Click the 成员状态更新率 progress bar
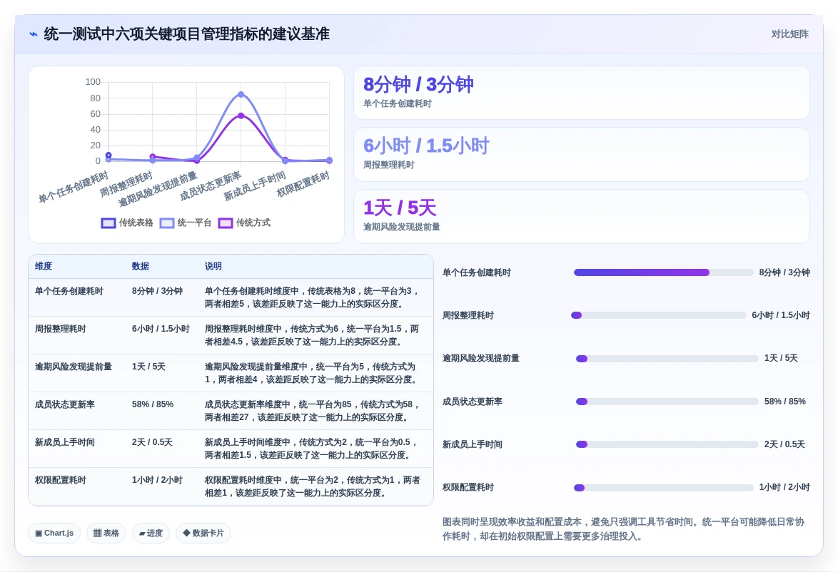This screenshot has width=838, height=572. pyautogui.click(x=667, y=401)
